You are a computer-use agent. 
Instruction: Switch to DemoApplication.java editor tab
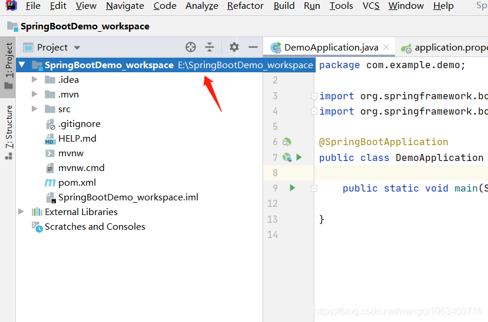coord(329,47)
